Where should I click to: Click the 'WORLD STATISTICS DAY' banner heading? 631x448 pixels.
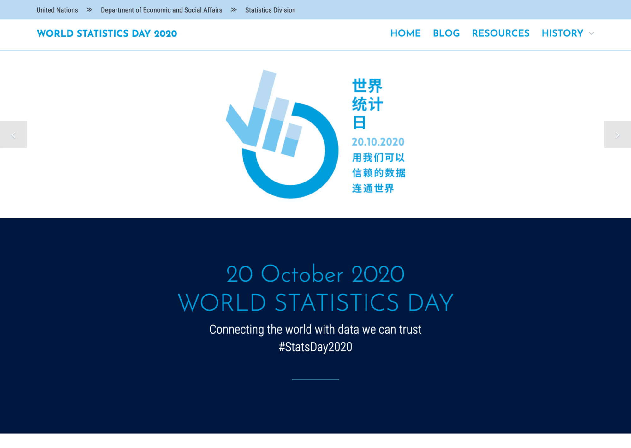pyautogui.click(x=315, y=302)
